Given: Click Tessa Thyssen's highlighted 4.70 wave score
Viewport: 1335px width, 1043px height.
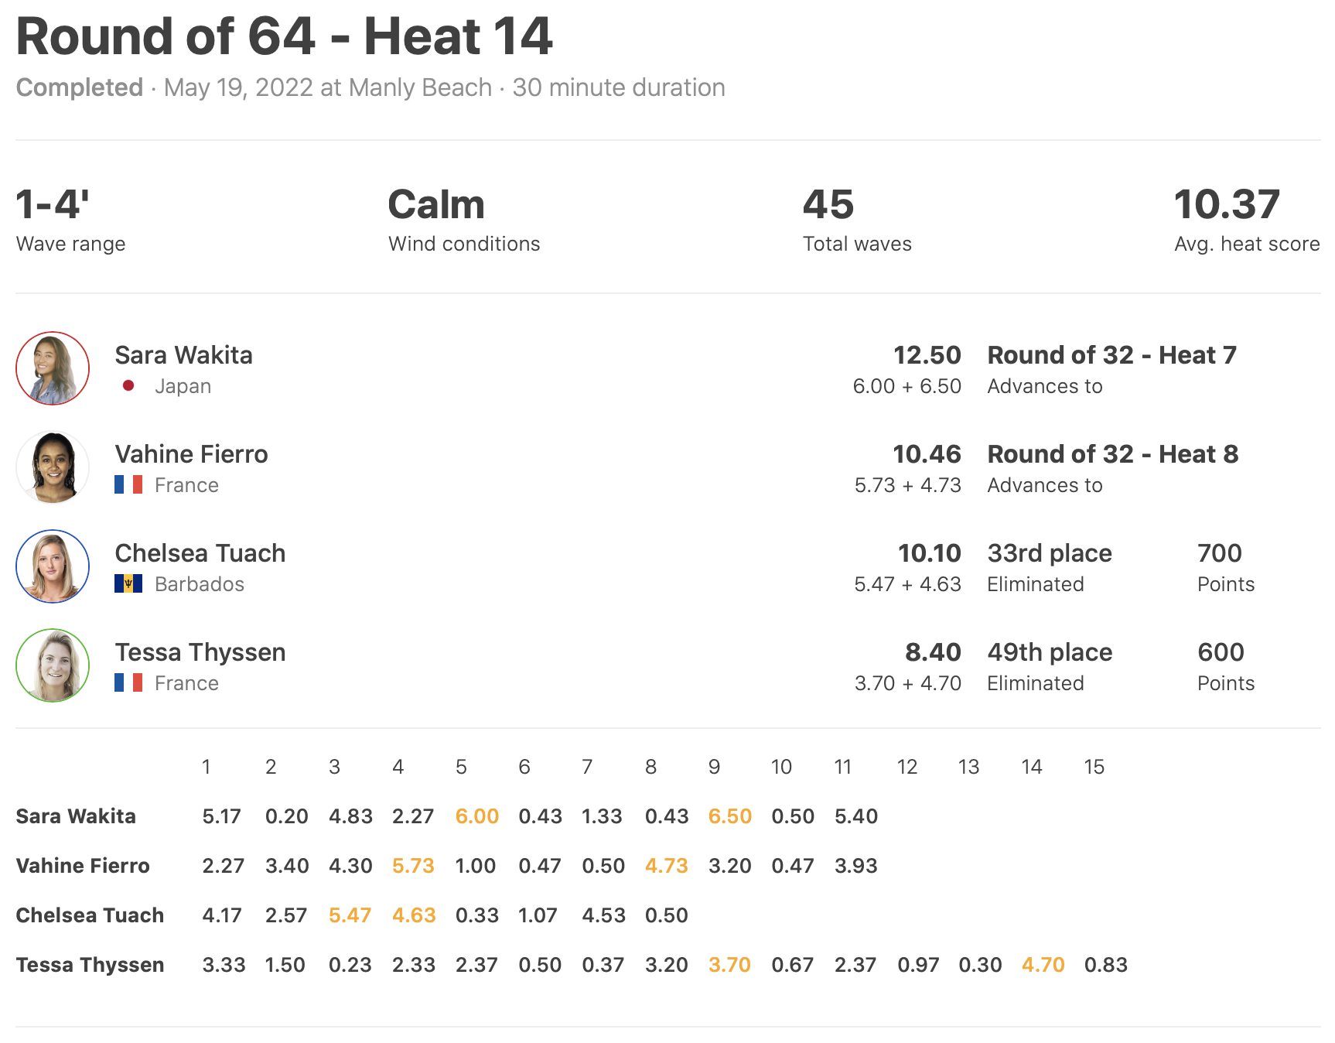Looking at the screenshot, I should click(x=1043, y=965).
